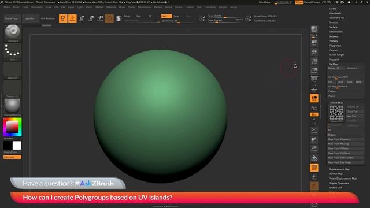This screenshot has width=370, height=208.
Task: Click the Transp transparency icon
Action: 314,177
